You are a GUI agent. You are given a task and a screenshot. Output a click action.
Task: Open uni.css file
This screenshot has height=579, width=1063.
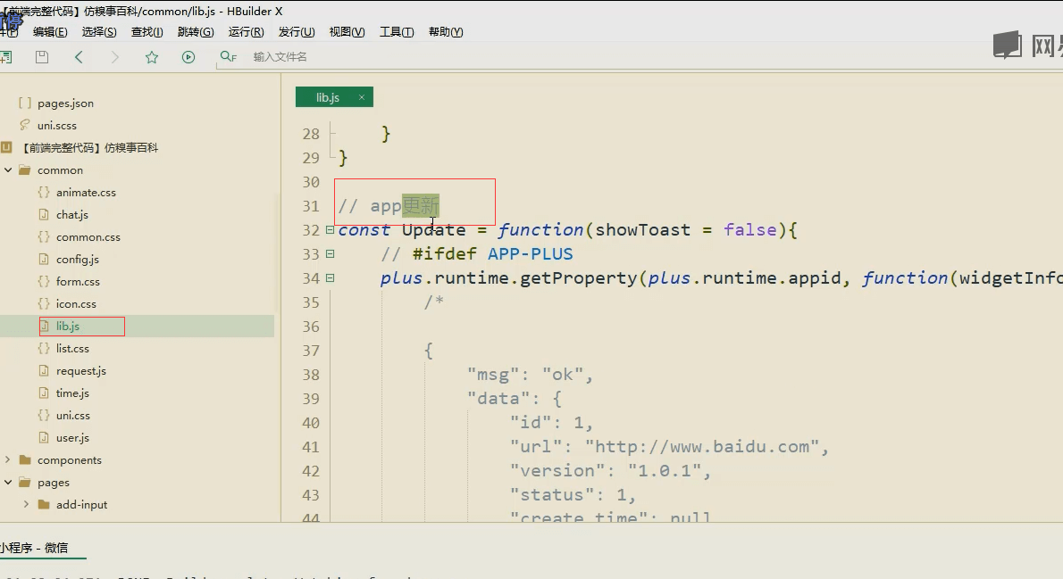coord(73,415)
